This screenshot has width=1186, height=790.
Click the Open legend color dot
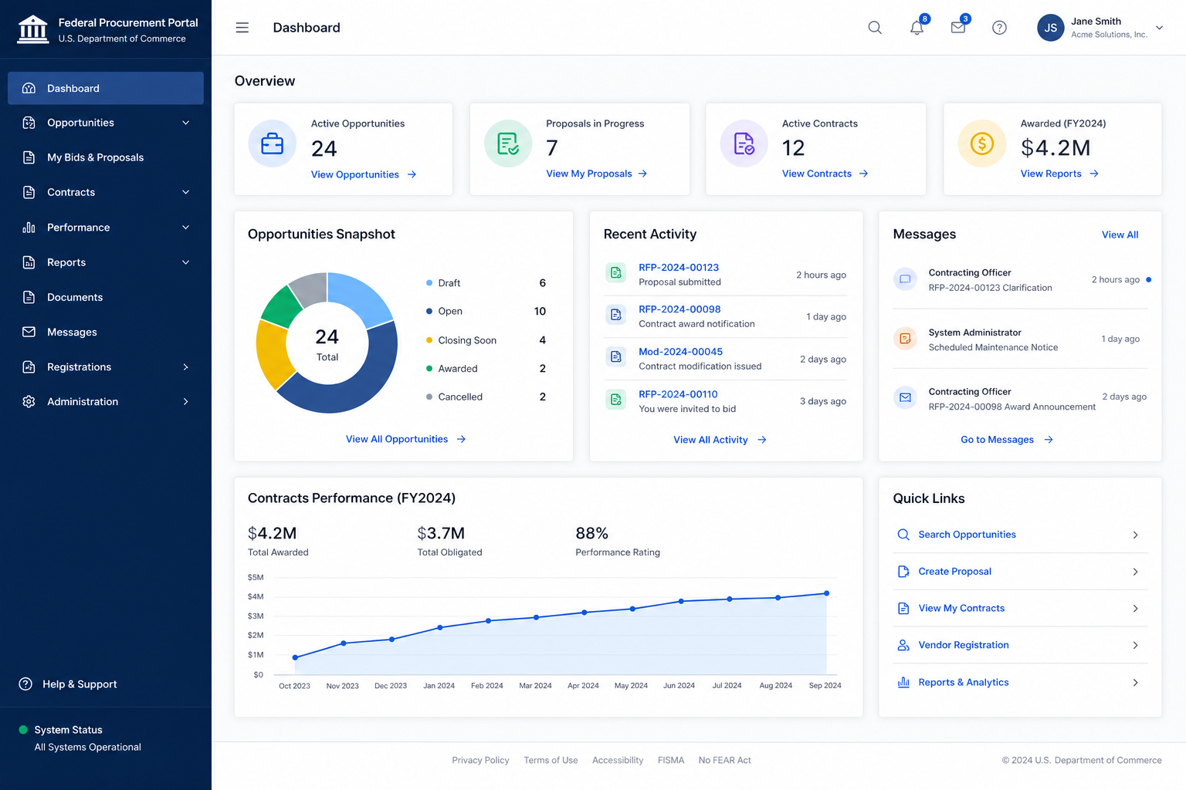click(x=429, y=312)
